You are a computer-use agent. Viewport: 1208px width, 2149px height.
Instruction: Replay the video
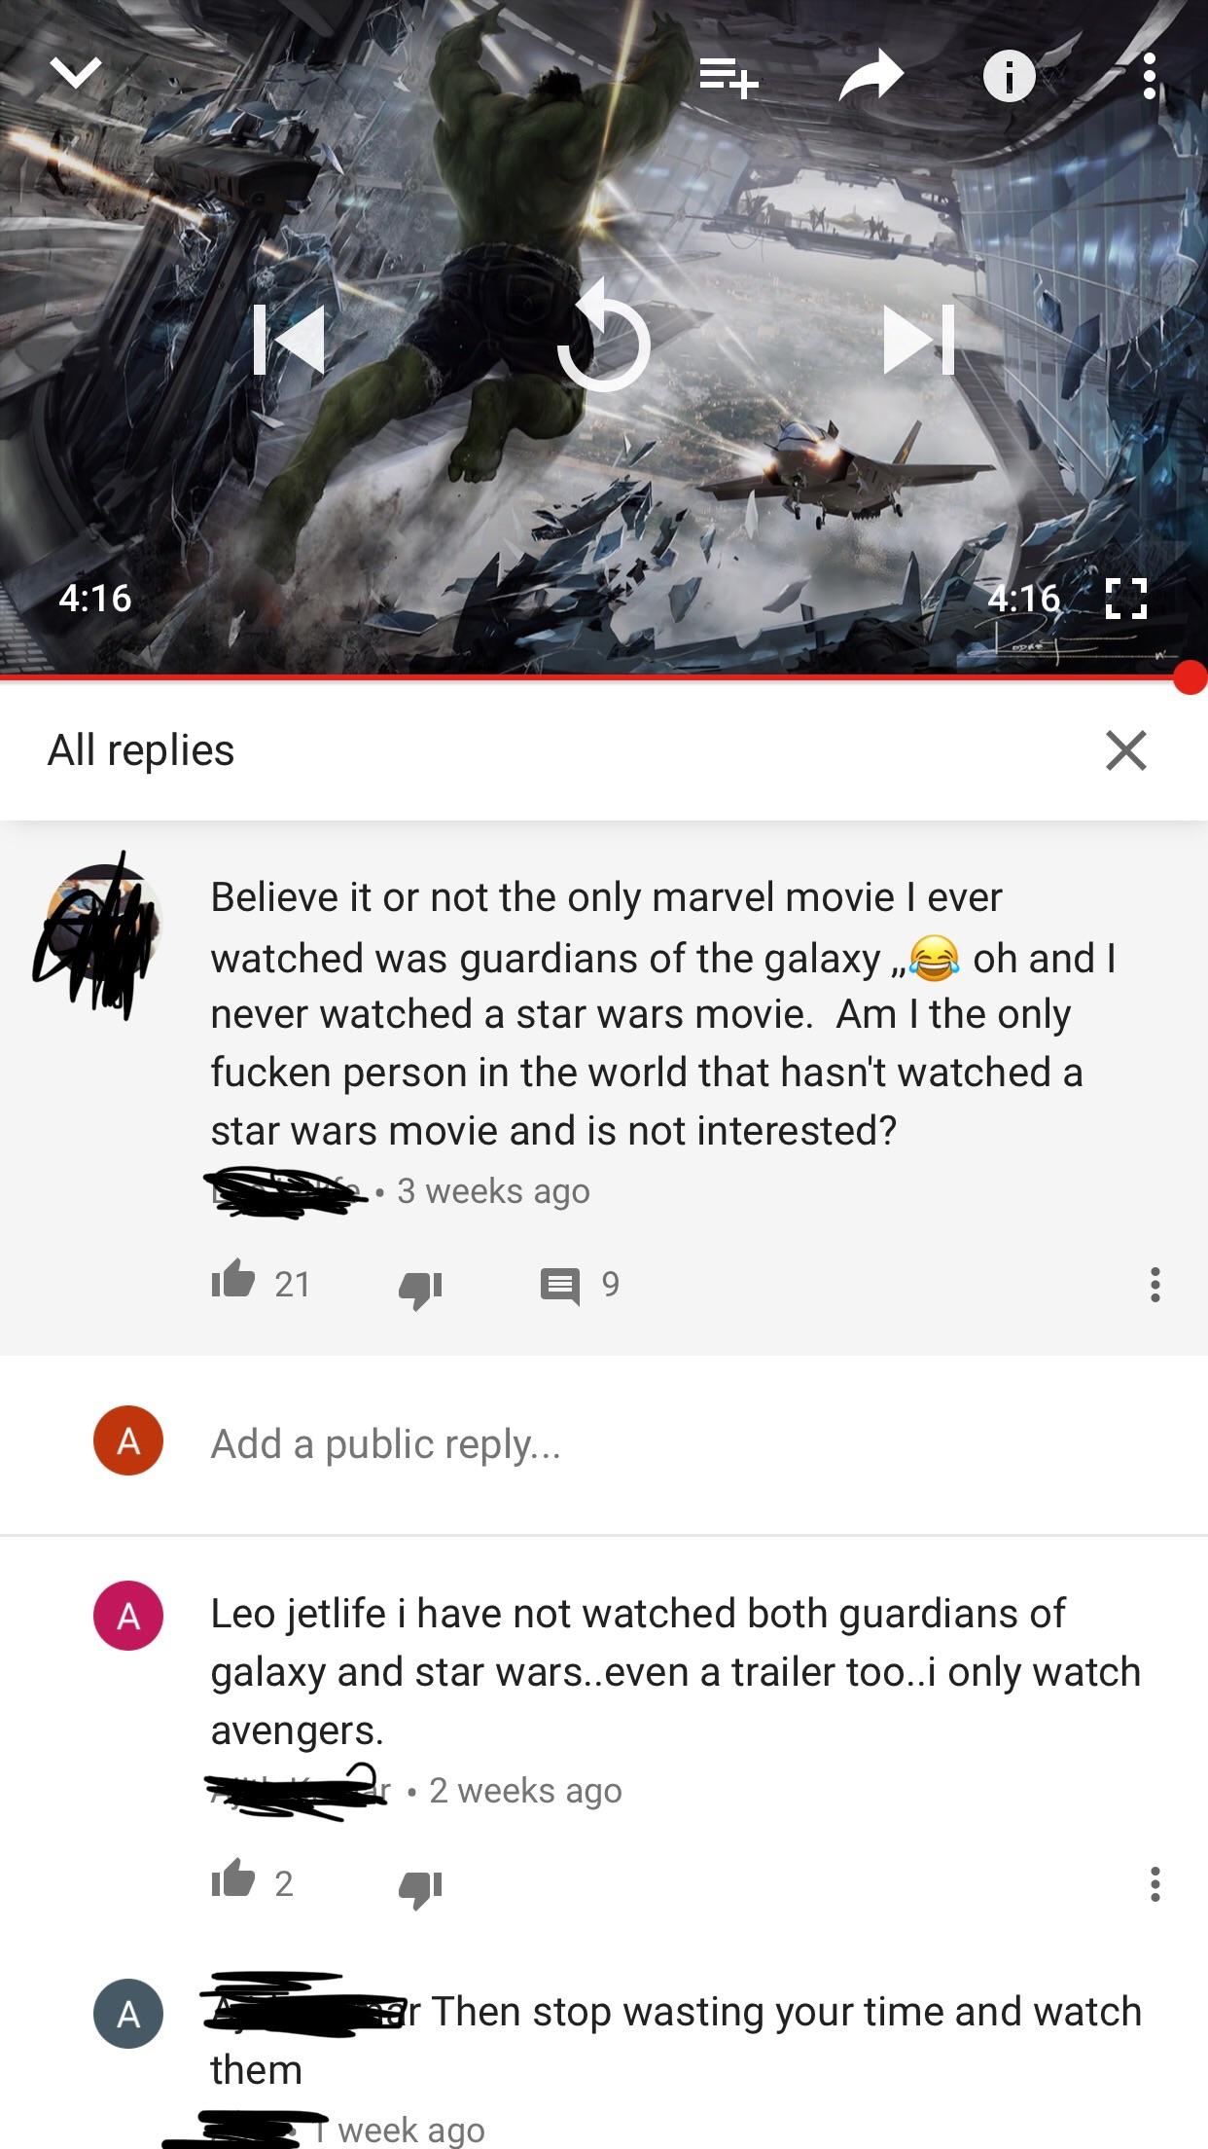pos(604,336)
